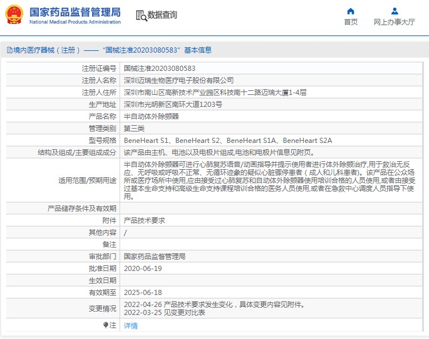Click the 生效日期 row label
This screenshot has height=339, width=429.
[x=102, y=281]
